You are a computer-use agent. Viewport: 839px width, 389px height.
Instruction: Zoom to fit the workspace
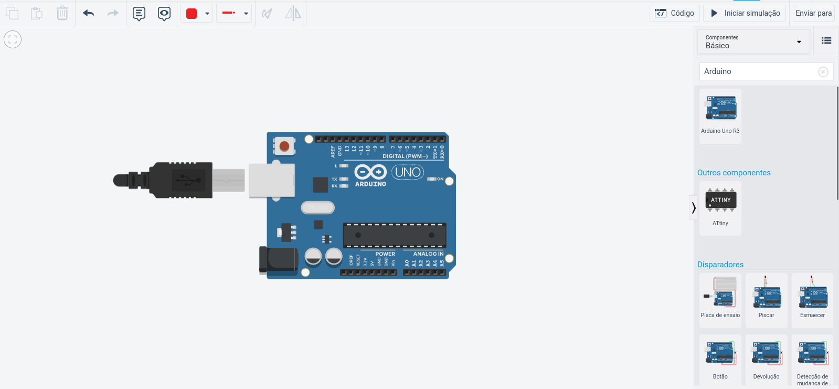coord(13,39)
